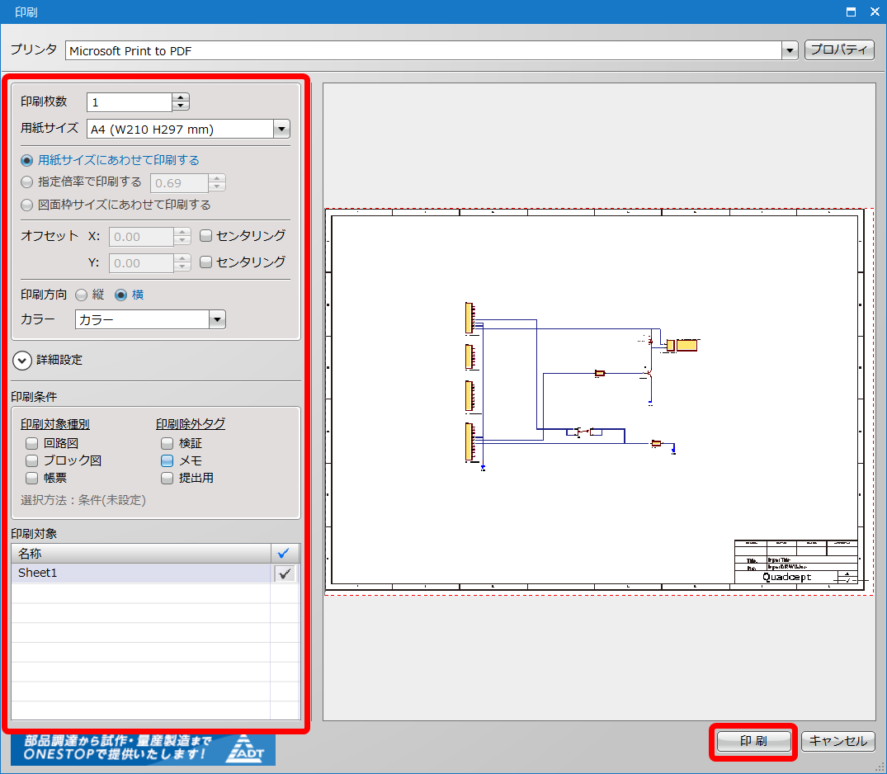Viewport: 887px width, 774px height.
Task: Toggle the Sheet1 row checkmark
Action: tap(285, 573)
